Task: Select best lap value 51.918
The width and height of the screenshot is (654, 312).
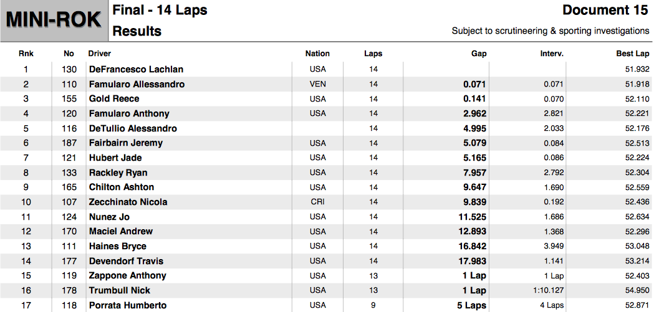Action: [637, 84]
